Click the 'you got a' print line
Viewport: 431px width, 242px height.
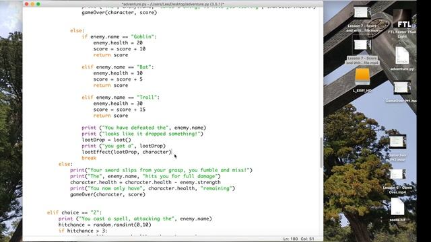coord(123,146)
